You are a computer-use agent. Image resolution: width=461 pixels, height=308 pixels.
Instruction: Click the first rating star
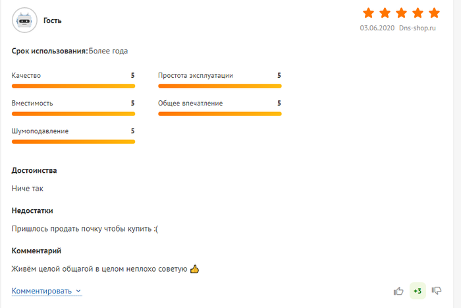tap(368, 13)
